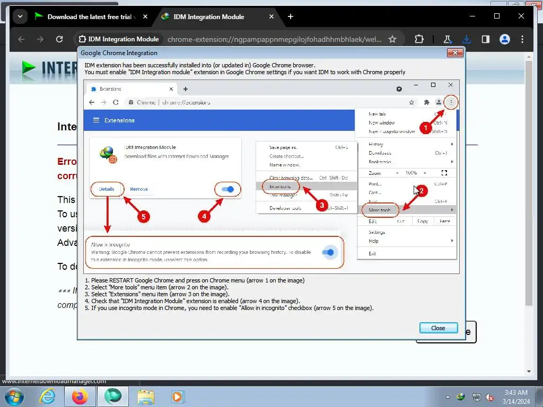This screenshot has height=407, width=543.
Task: Open the clock showing 3:43 AM
Action: [x=516, y=397]
